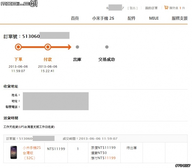Image resolution: width=192 pixels, height=168 pixels.
Task: Select the 下單 step label
Action: tap(18, 60)
